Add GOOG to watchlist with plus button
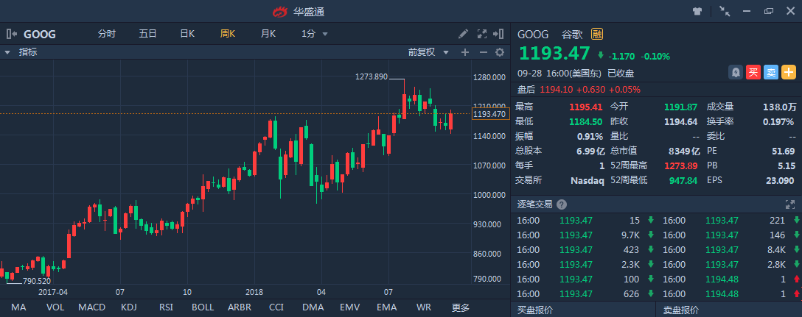The width and height of the screenshot is (802, 317). coord(789,73)
